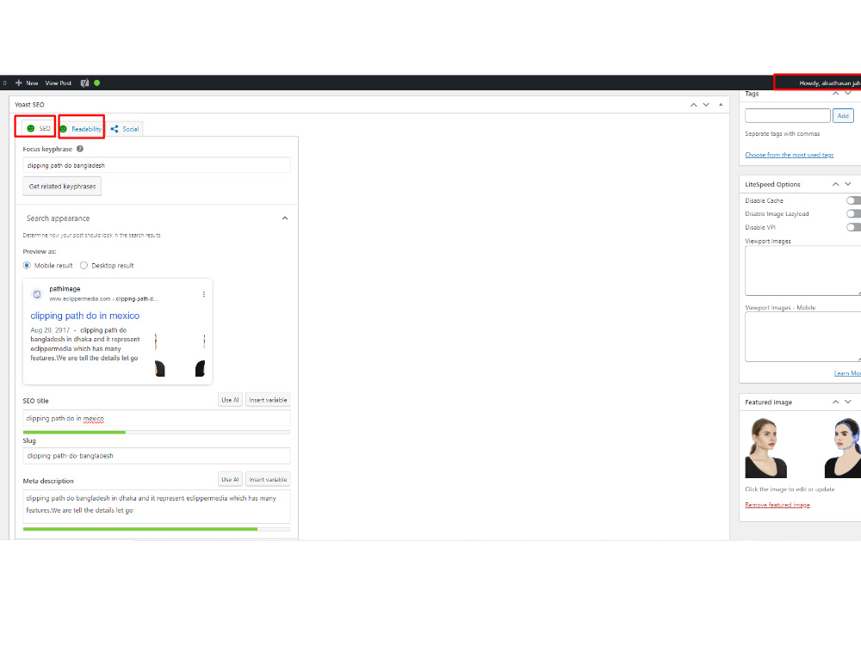This screenshot has width=861, height=645.
Task: Click View Post in admin bar
Action: [59, 83]
